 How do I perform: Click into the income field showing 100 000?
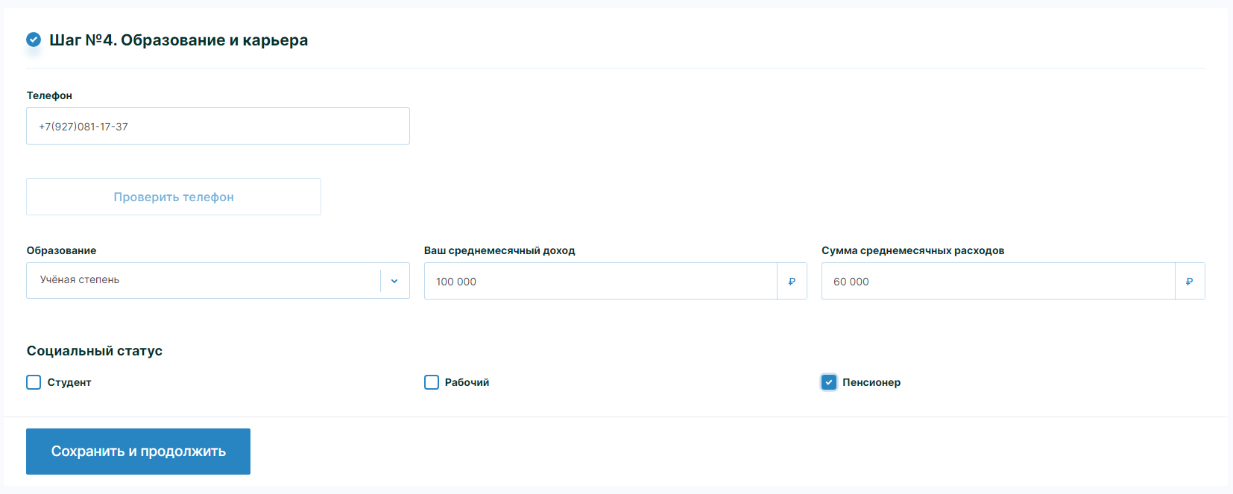click(600, 282)
